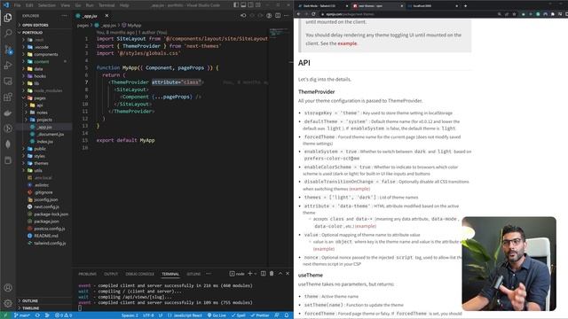568x319 pixels.
Task: Open the example link after data-color
Action: [365, 226]
